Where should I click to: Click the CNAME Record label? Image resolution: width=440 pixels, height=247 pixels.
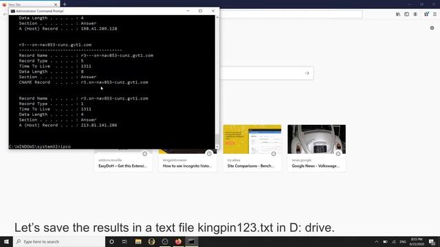[x=34, y=82]
